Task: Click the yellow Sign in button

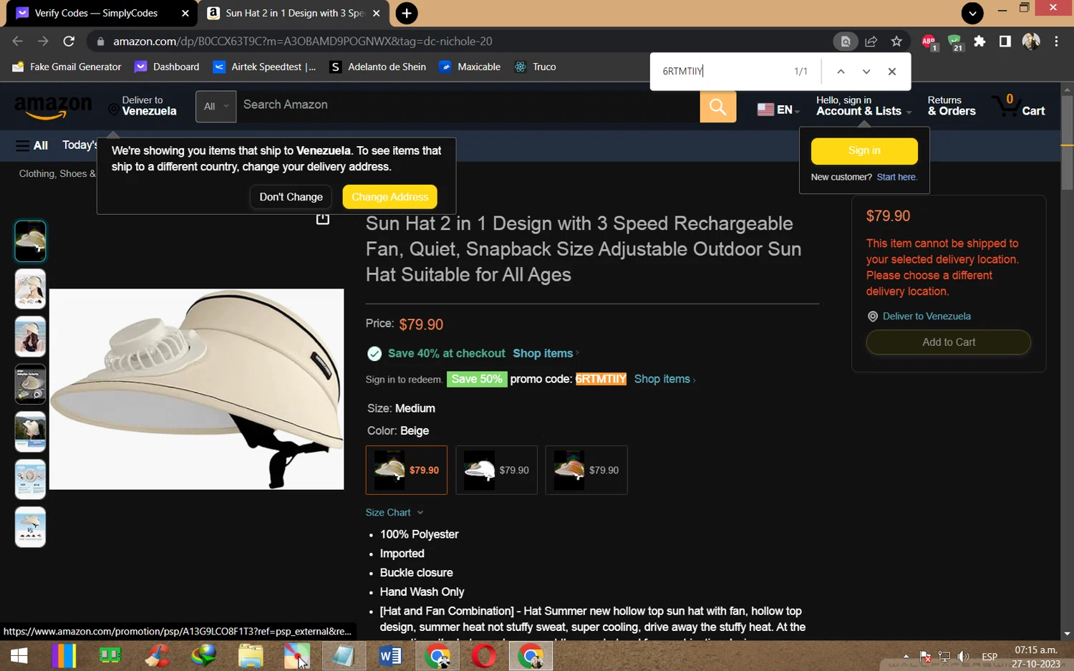Action: [x=864, y=151]
